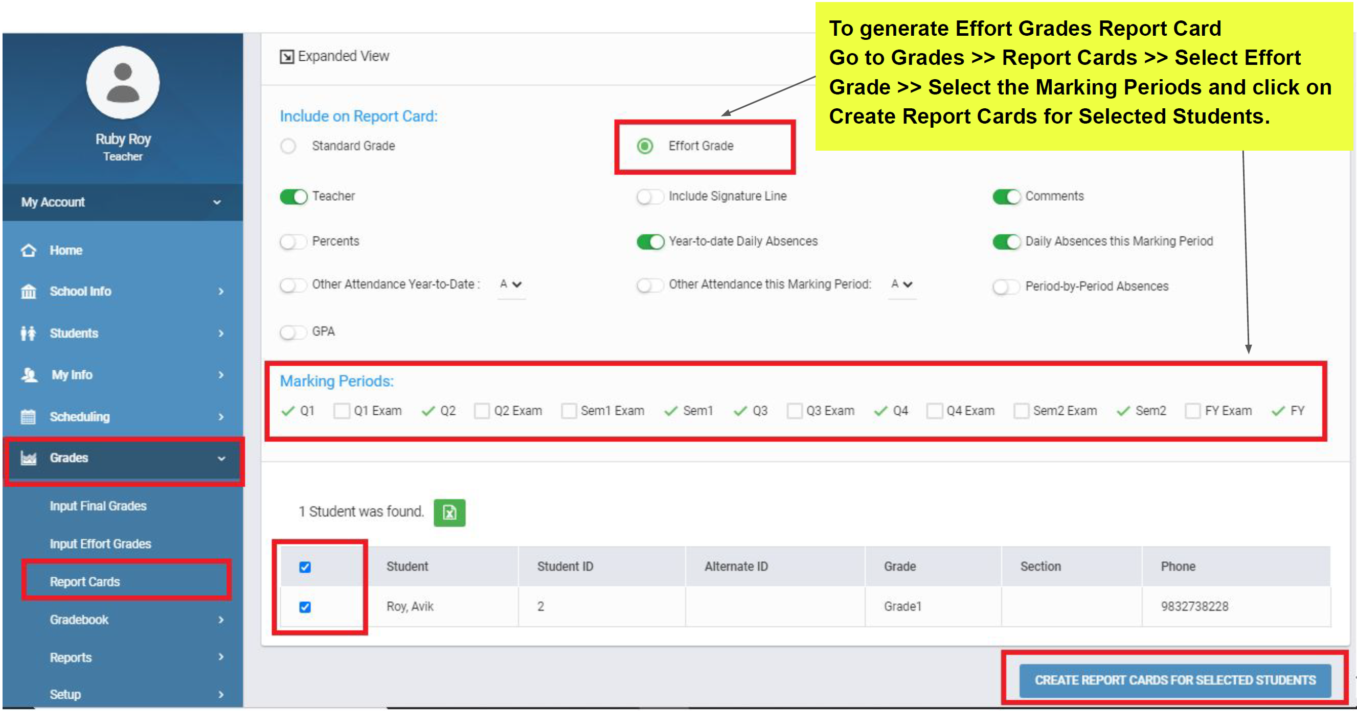This screenshot has width=1357, height=711.
Task: Open Input Effort Grades menu item
Action: tap(100, 544)
